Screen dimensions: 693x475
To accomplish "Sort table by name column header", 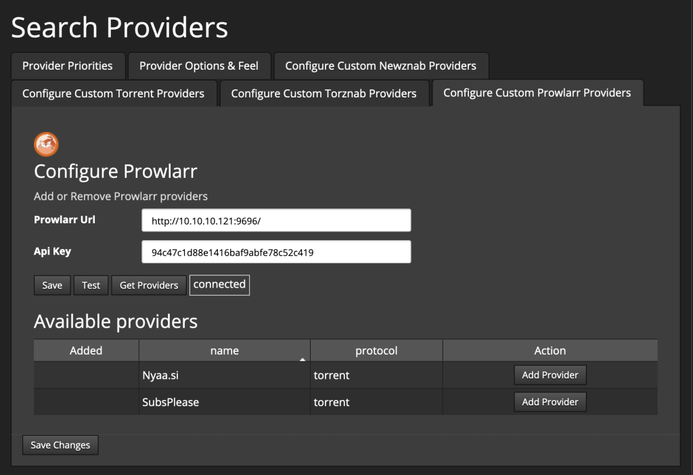I will coord(225,350).
